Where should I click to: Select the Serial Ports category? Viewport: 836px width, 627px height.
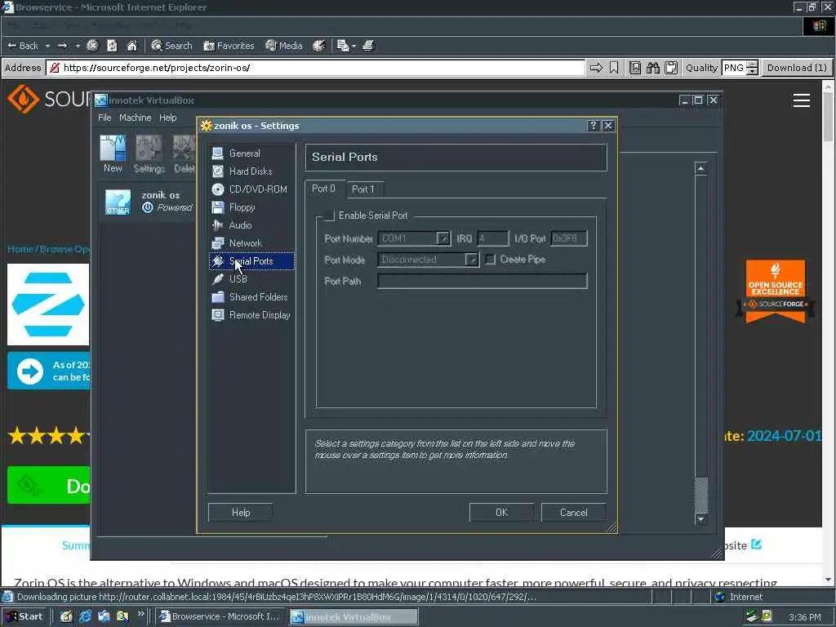click(251, 261)
